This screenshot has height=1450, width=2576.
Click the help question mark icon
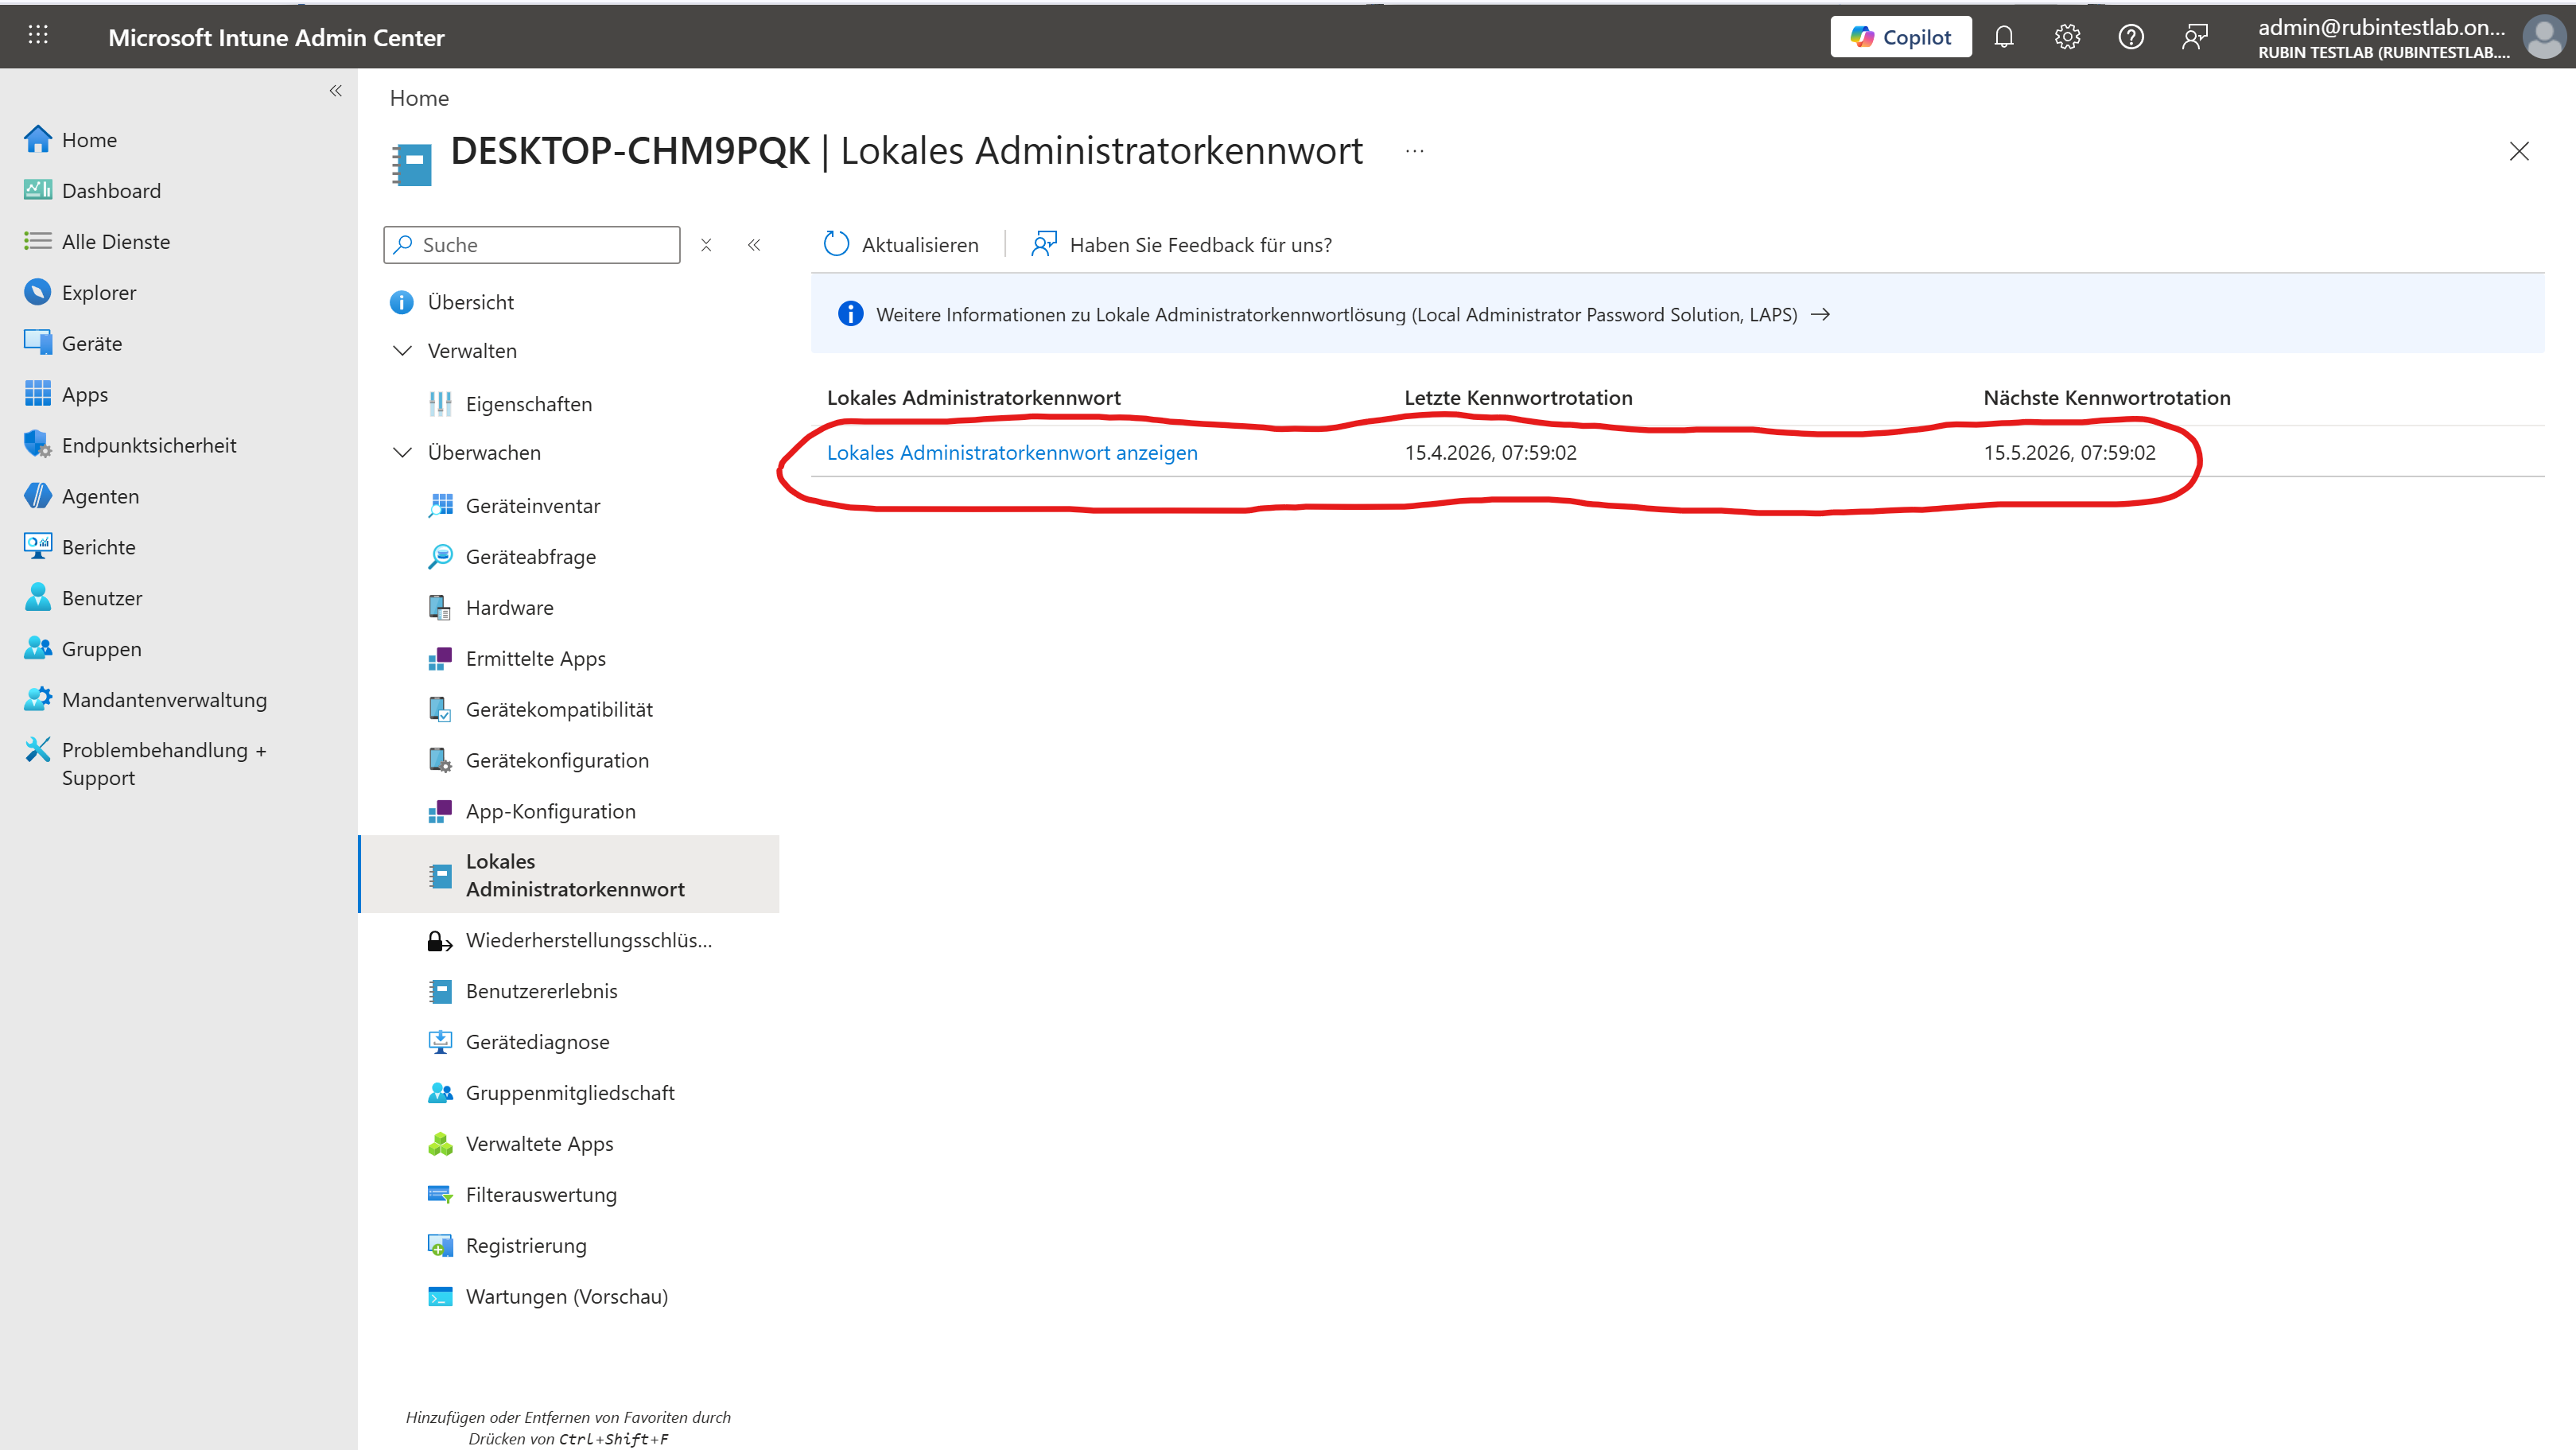coord(2131,37)
